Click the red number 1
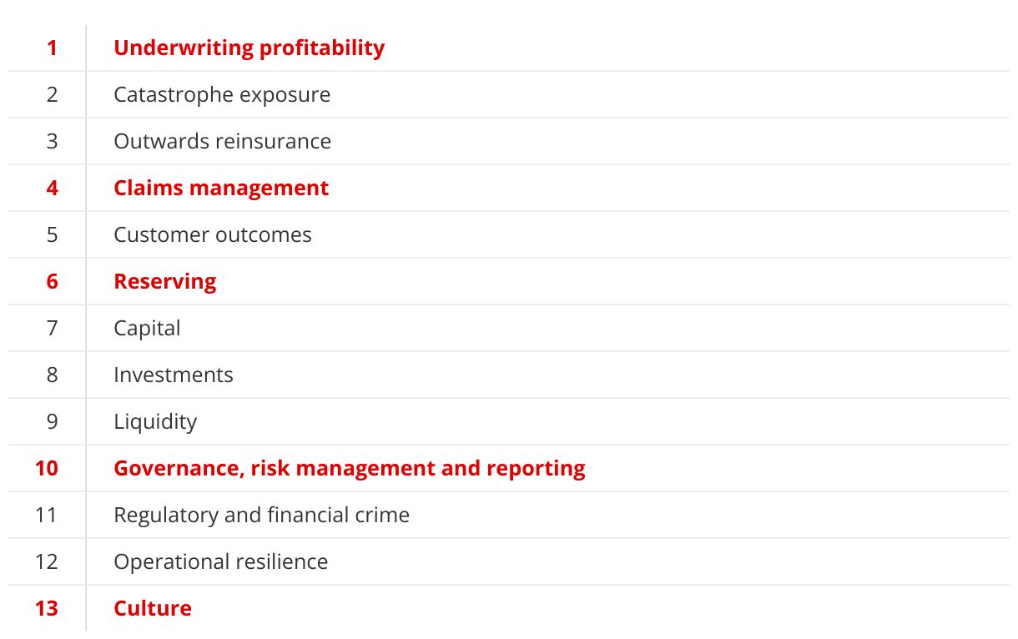Image resolution: width=1018 pixels, height=639 pixels. [53, 48]
